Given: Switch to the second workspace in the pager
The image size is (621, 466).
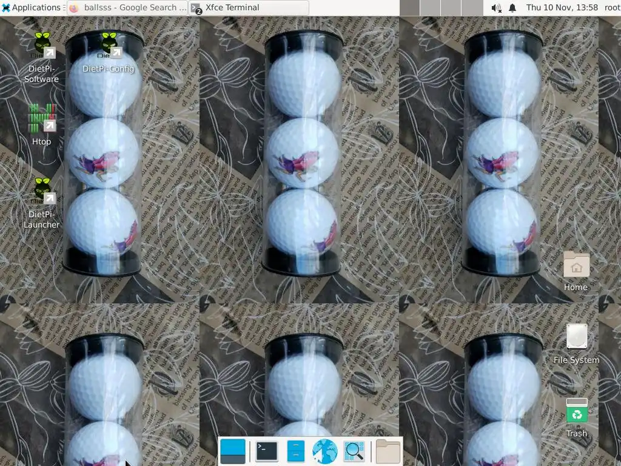Looking at the screenshot, I should click(430, 8).
